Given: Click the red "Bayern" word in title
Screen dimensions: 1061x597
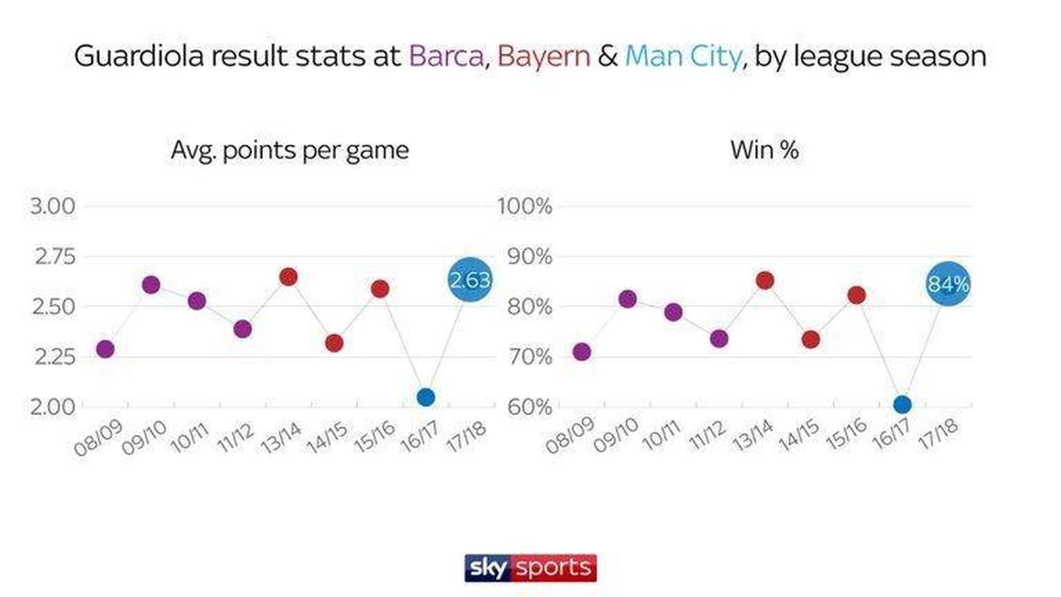Looking at the screenshot, I should pyautogui.click(x=543, y=57).
